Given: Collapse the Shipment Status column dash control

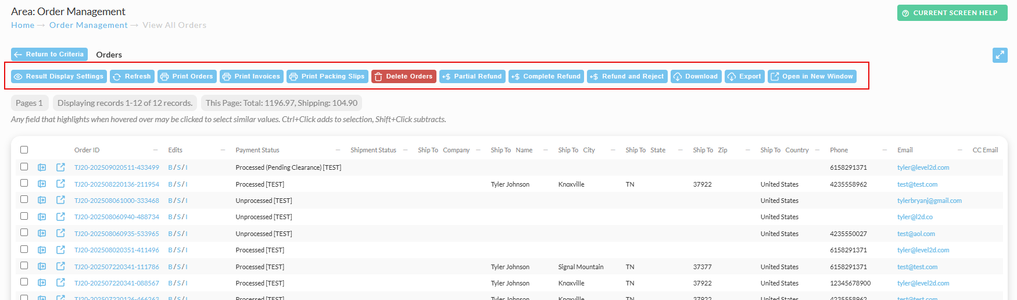Looking at the screenshot, I should pyautogui.click(x=405, y=150).
